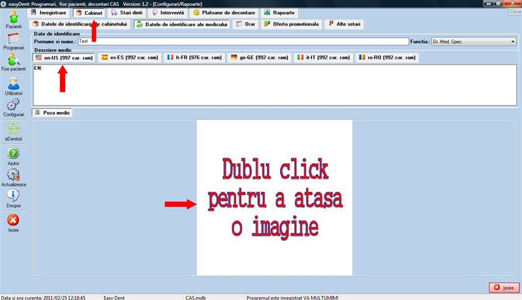The height and width of the screenshot is (300, 522).
Task: Select the es-ES language tab
Action: (x=128, y=58)
